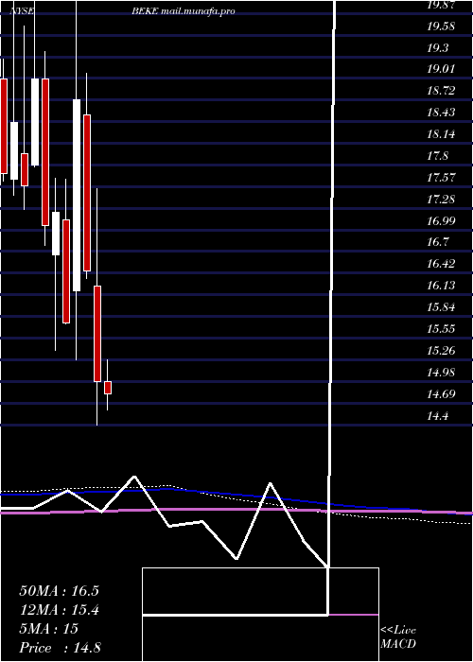This screenshot has width=473, height=662.
Task: Select the tall white candlestick body near 18.43
Action: (x=77, y=195)
